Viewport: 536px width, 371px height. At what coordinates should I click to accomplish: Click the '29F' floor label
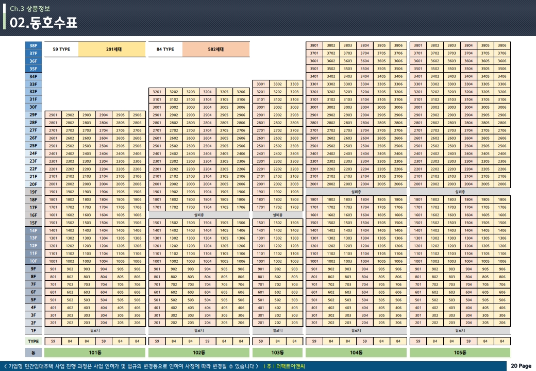[x=33, y=115]
